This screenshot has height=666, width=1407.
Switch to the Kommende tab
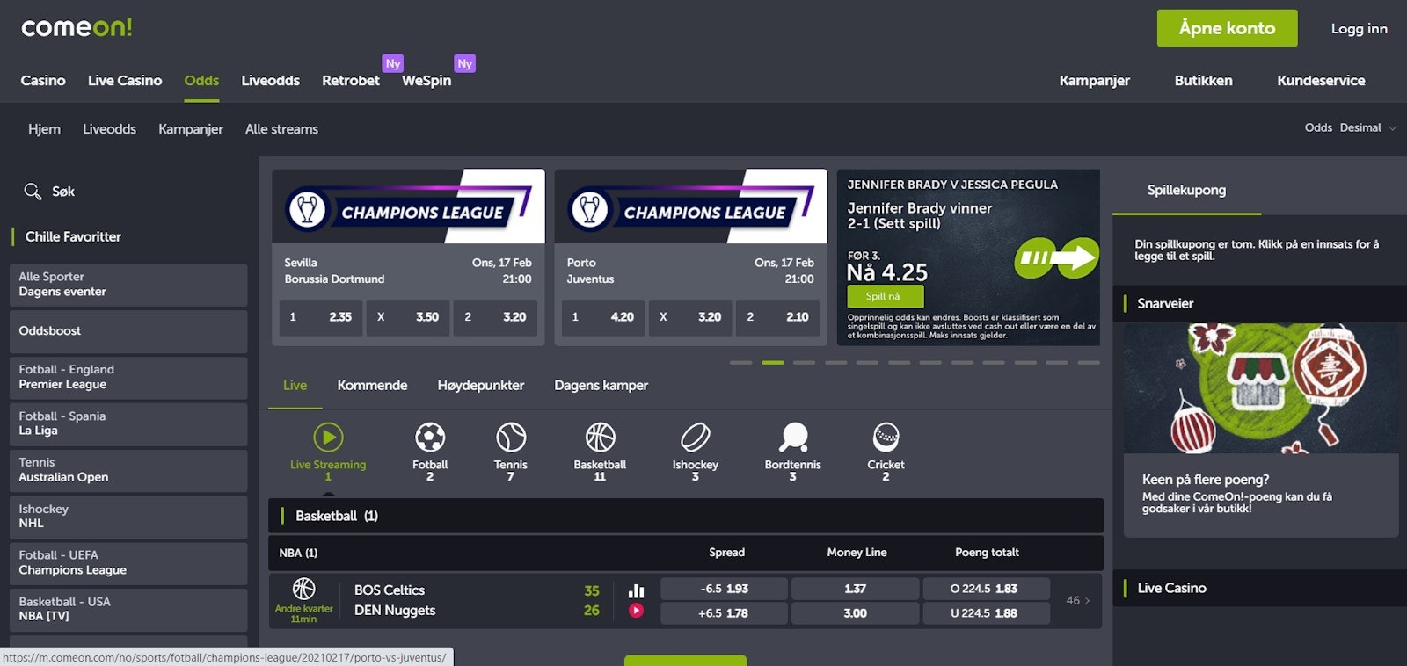[x=372, y=386]
